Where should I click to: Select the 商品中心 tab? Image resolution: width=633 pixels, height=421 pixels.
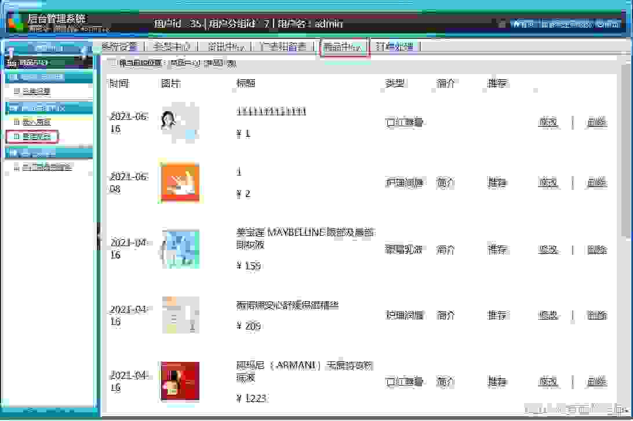343,47
